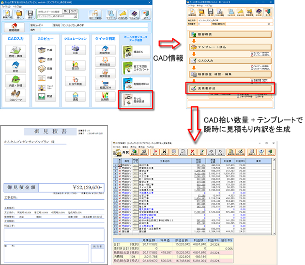Select 透過 view in 3Dビュー
This screenshot has width=305, height=265.
pos(46,59)
